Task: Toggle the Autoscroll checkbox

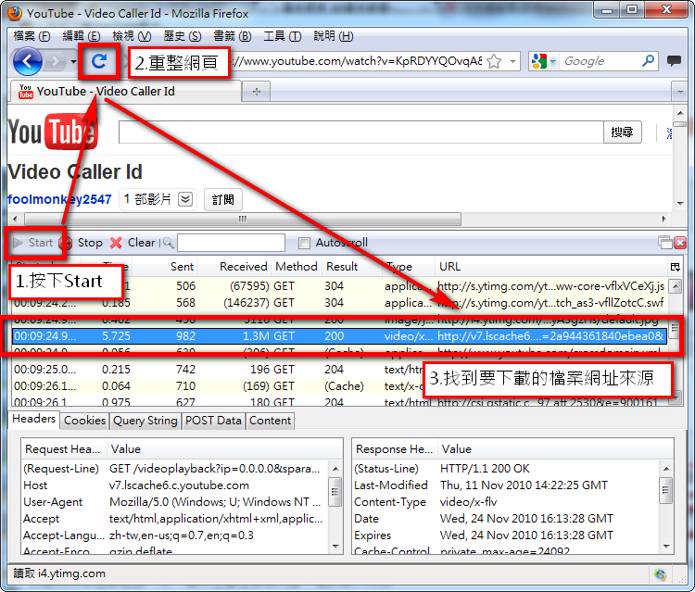Action: (304, 243)
